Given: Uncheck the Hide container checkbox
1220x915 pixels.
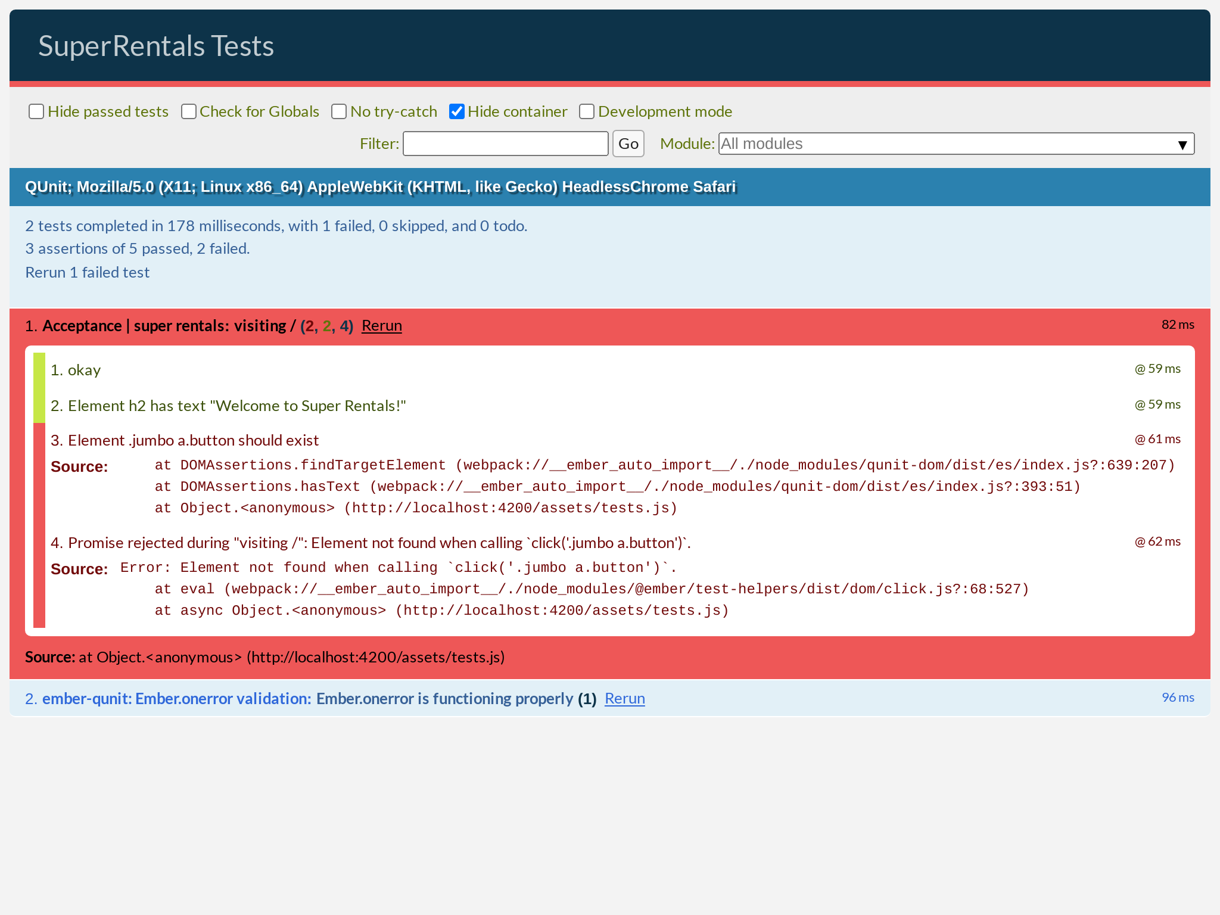Looking at the screenshot, I should [457, 111].
